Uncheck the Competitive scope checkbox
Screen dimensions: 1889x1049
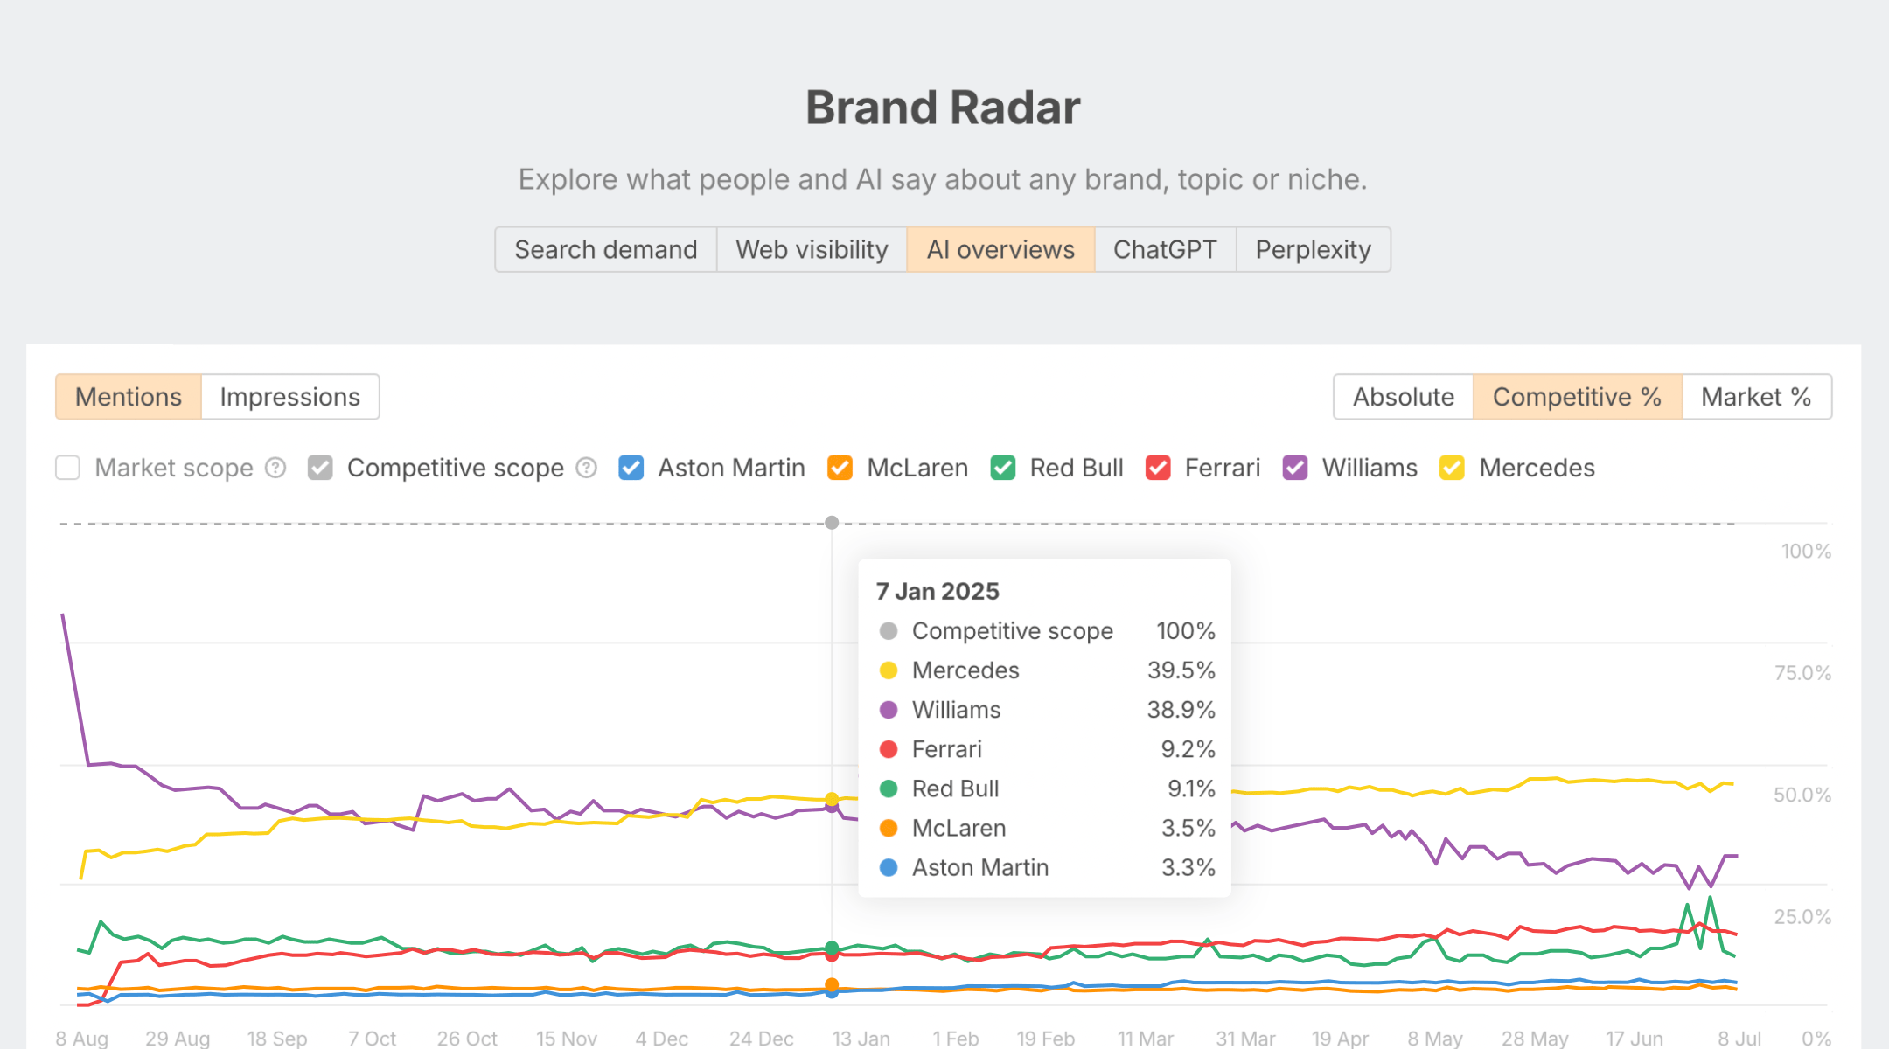[x=320, y=469]
